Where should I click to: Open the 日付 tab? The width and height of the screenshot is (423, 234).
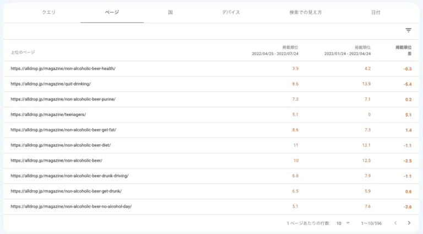(x=376, y=13)
